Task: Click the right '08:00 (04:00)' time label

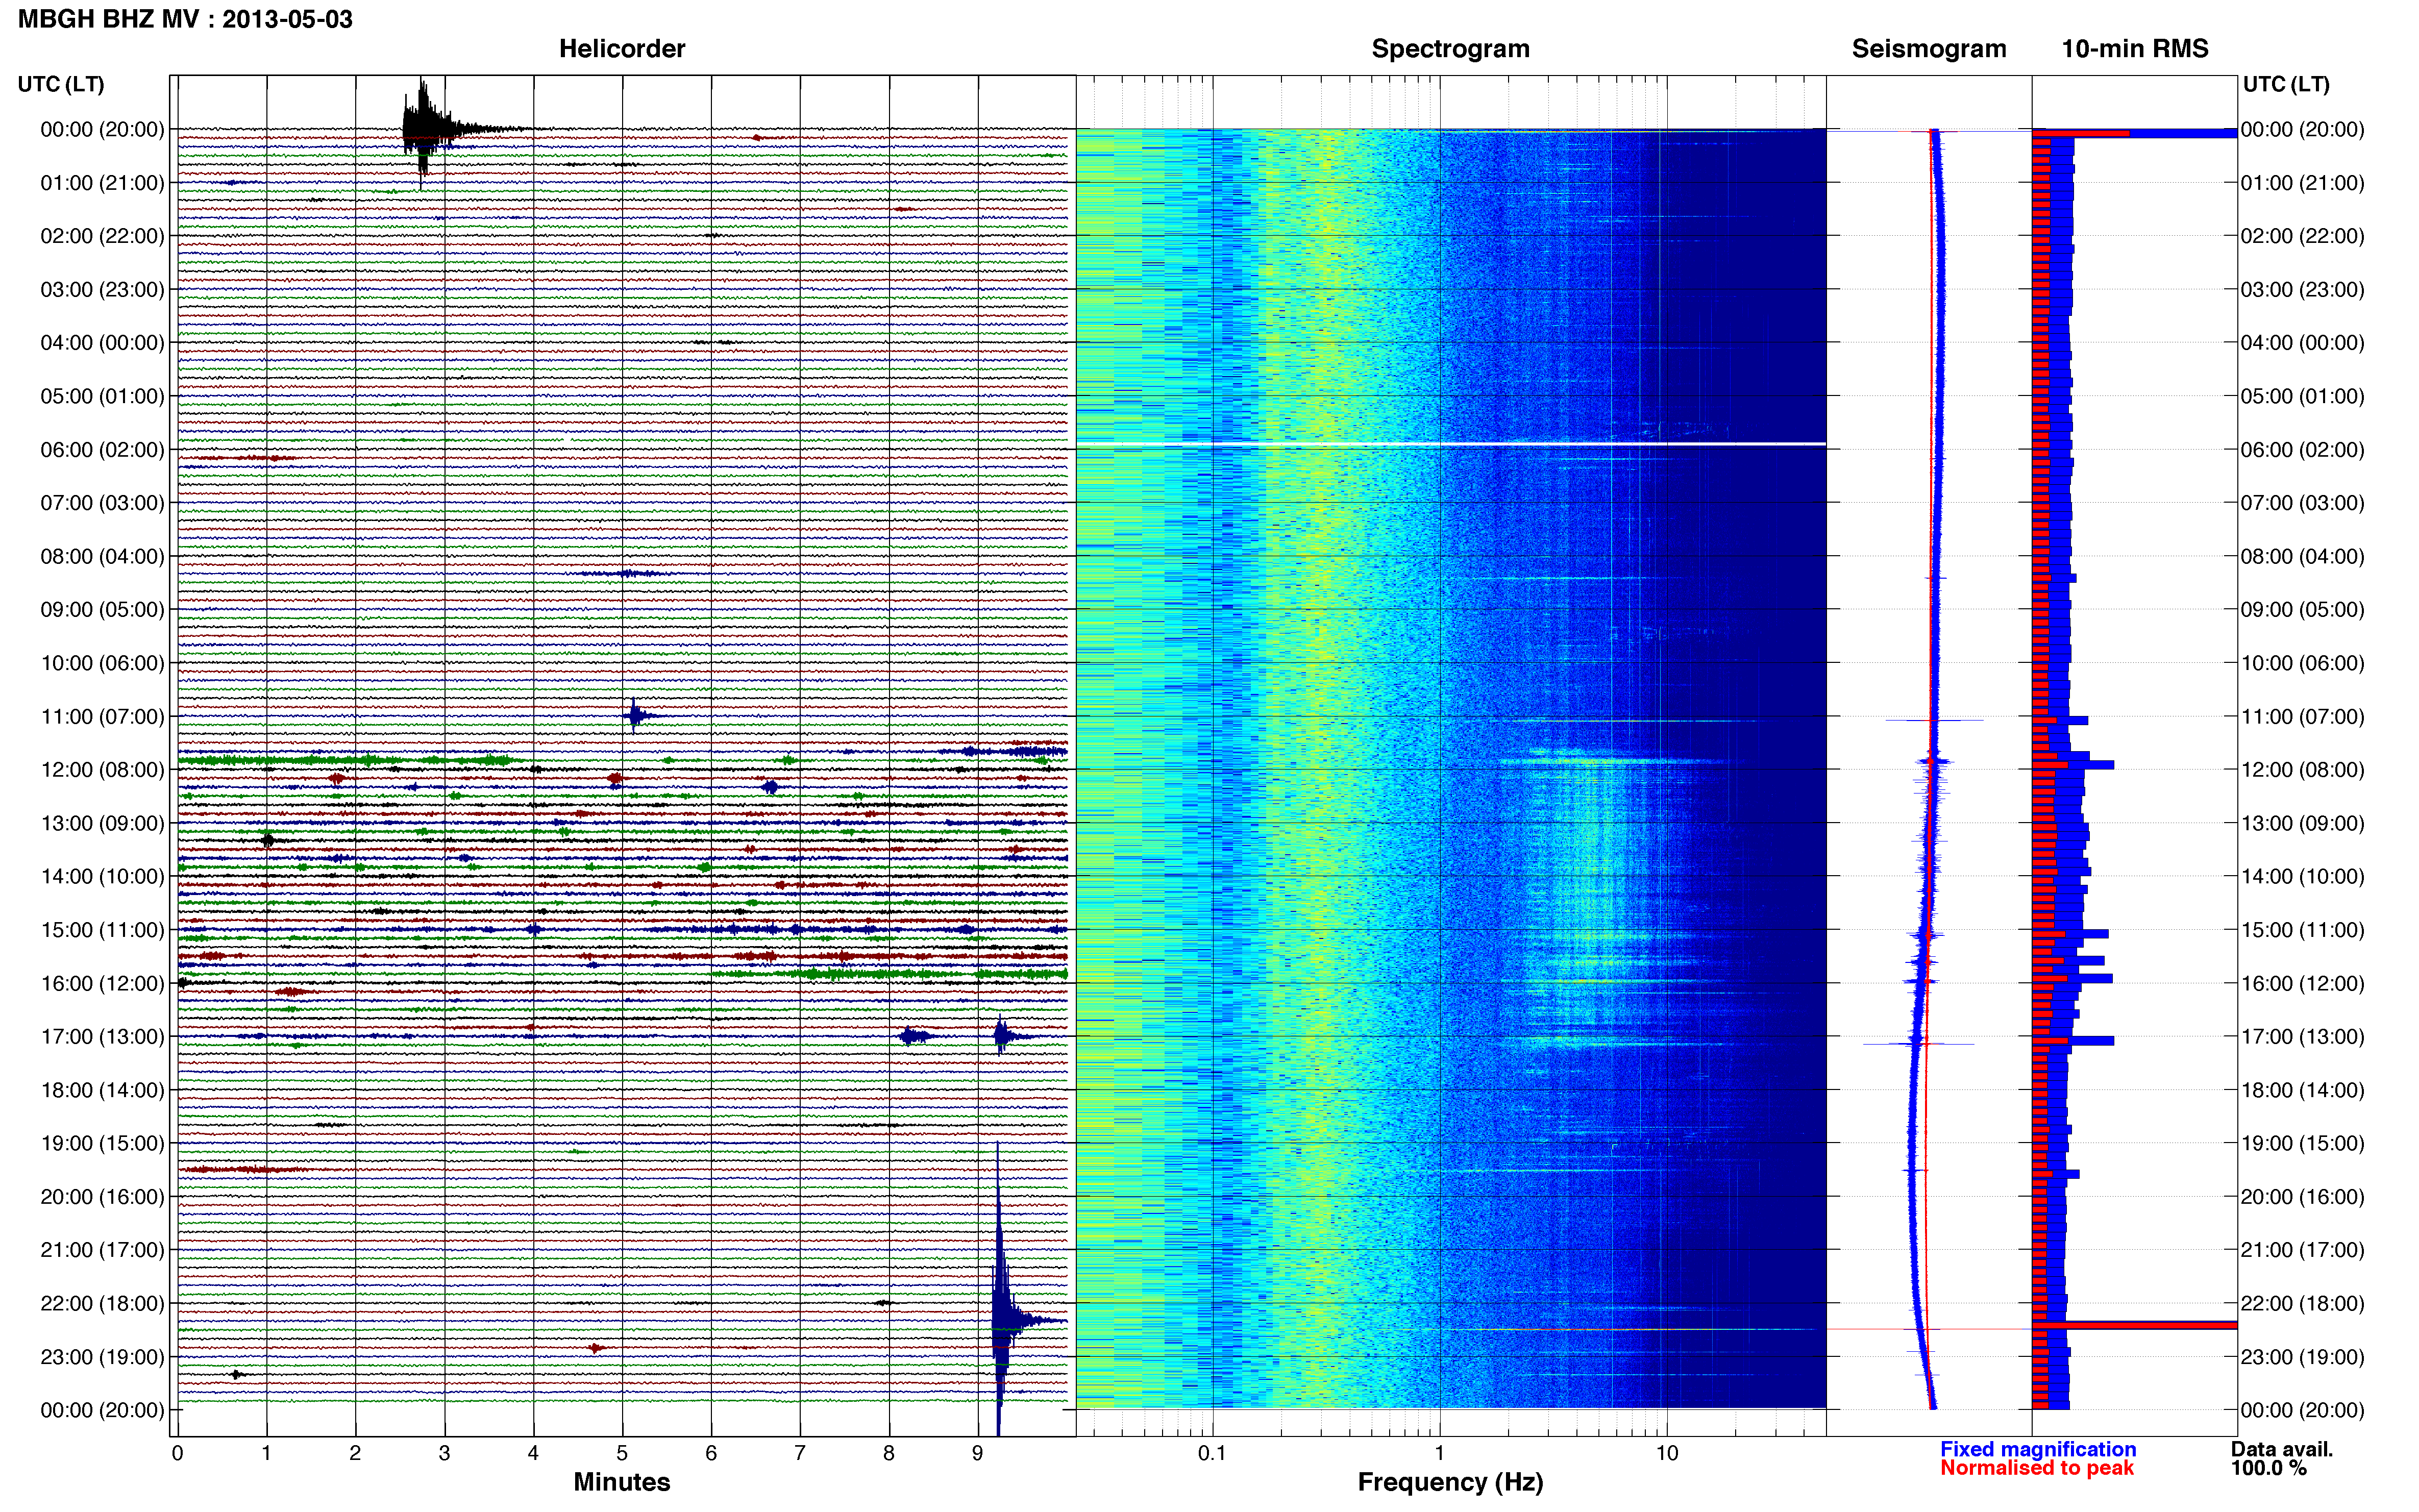Action: pyautogui.click(x=2302, y=557)
